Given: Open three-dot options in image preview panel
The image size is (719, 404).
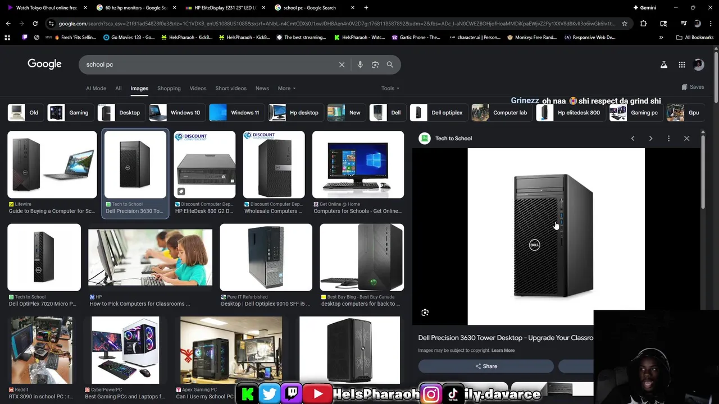Looking at the screenshot, I should [668, 139].
